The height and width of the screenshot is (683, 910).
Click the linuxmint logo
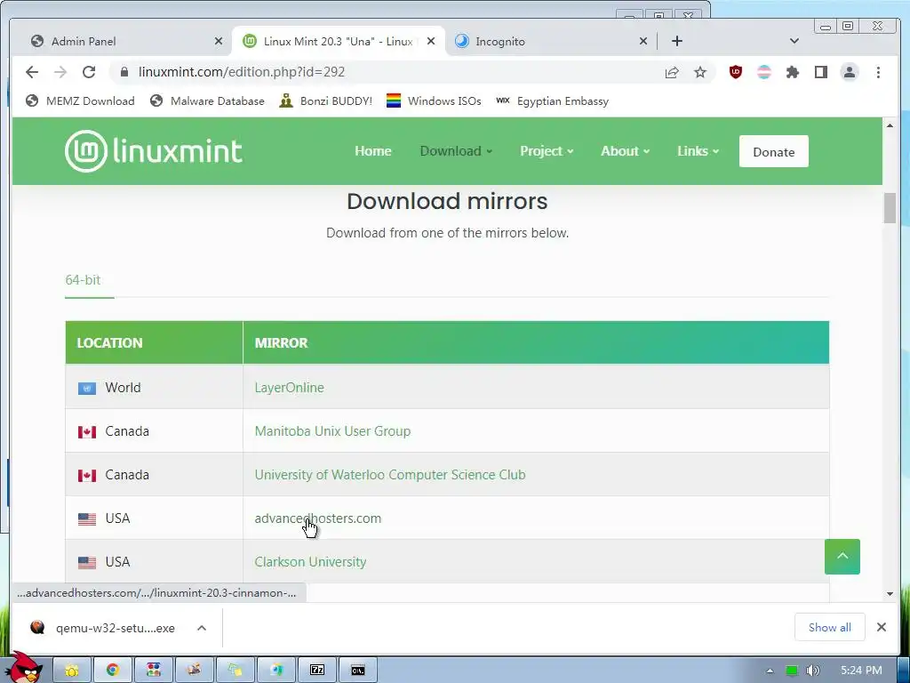[153, 151]
